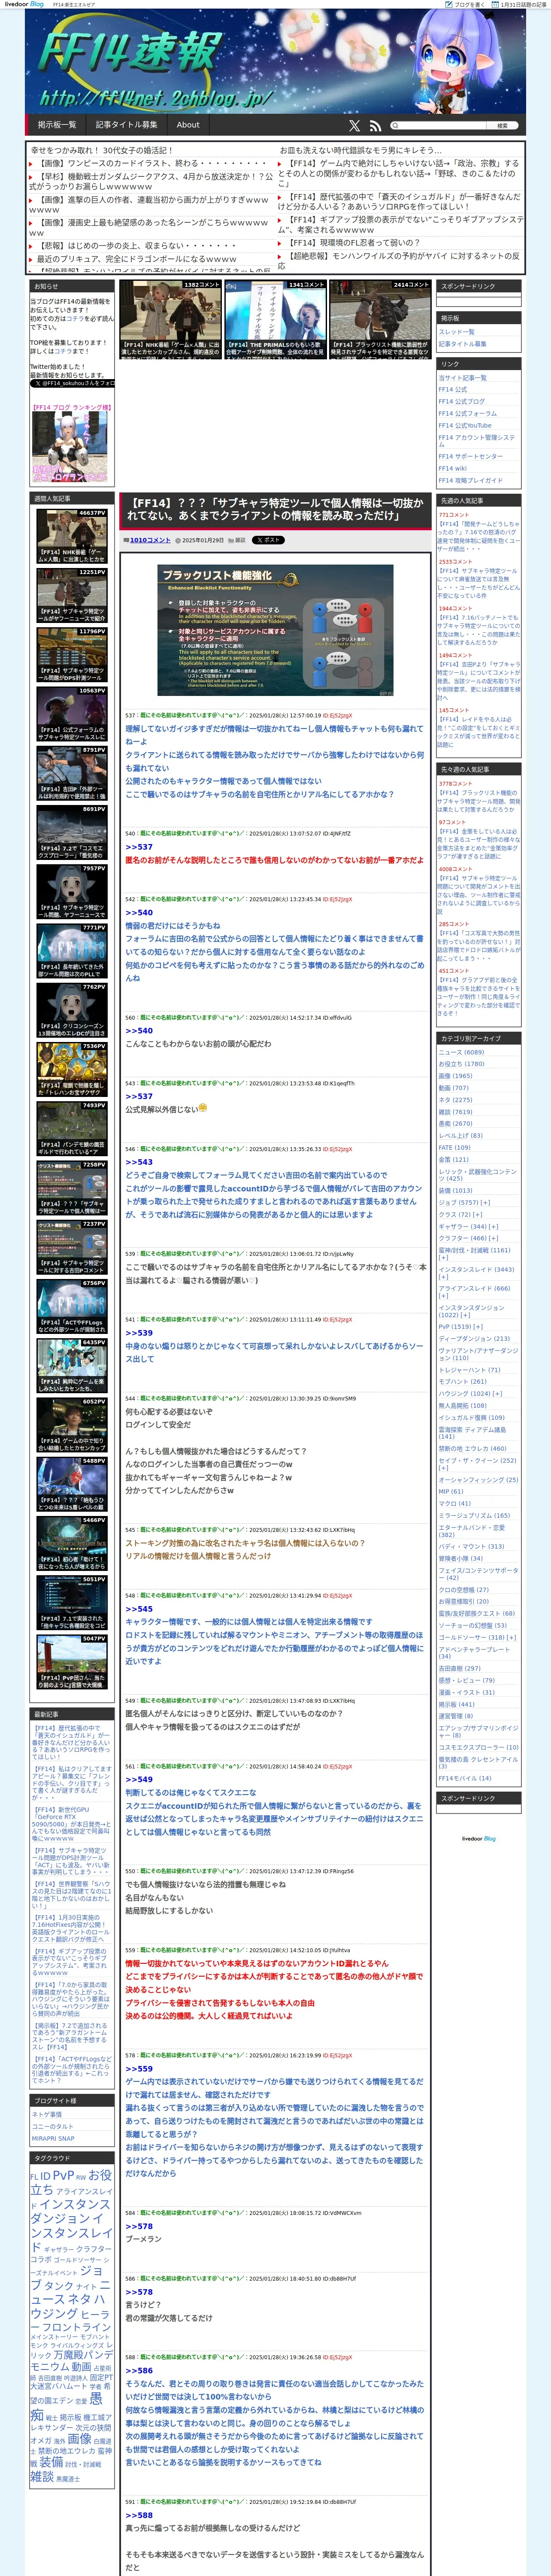
Task: Open the 金策 (121) category link
Action: 453,1160
